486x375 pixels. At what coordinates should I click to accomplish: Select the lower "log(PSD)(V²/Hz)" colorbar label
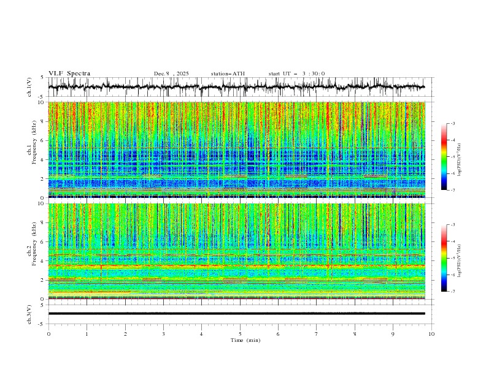coord(459,260)
